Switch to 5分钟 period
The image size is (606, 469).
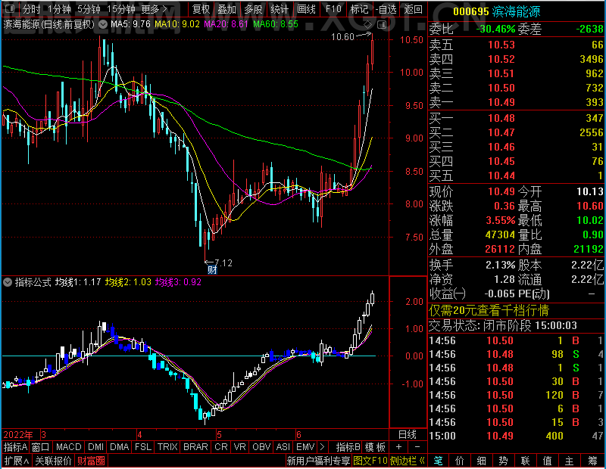click(x=88, y=9)
